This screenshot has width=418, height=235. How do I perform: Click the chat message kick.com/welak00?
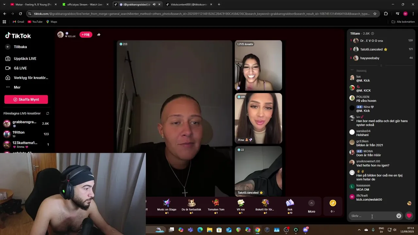369,200
